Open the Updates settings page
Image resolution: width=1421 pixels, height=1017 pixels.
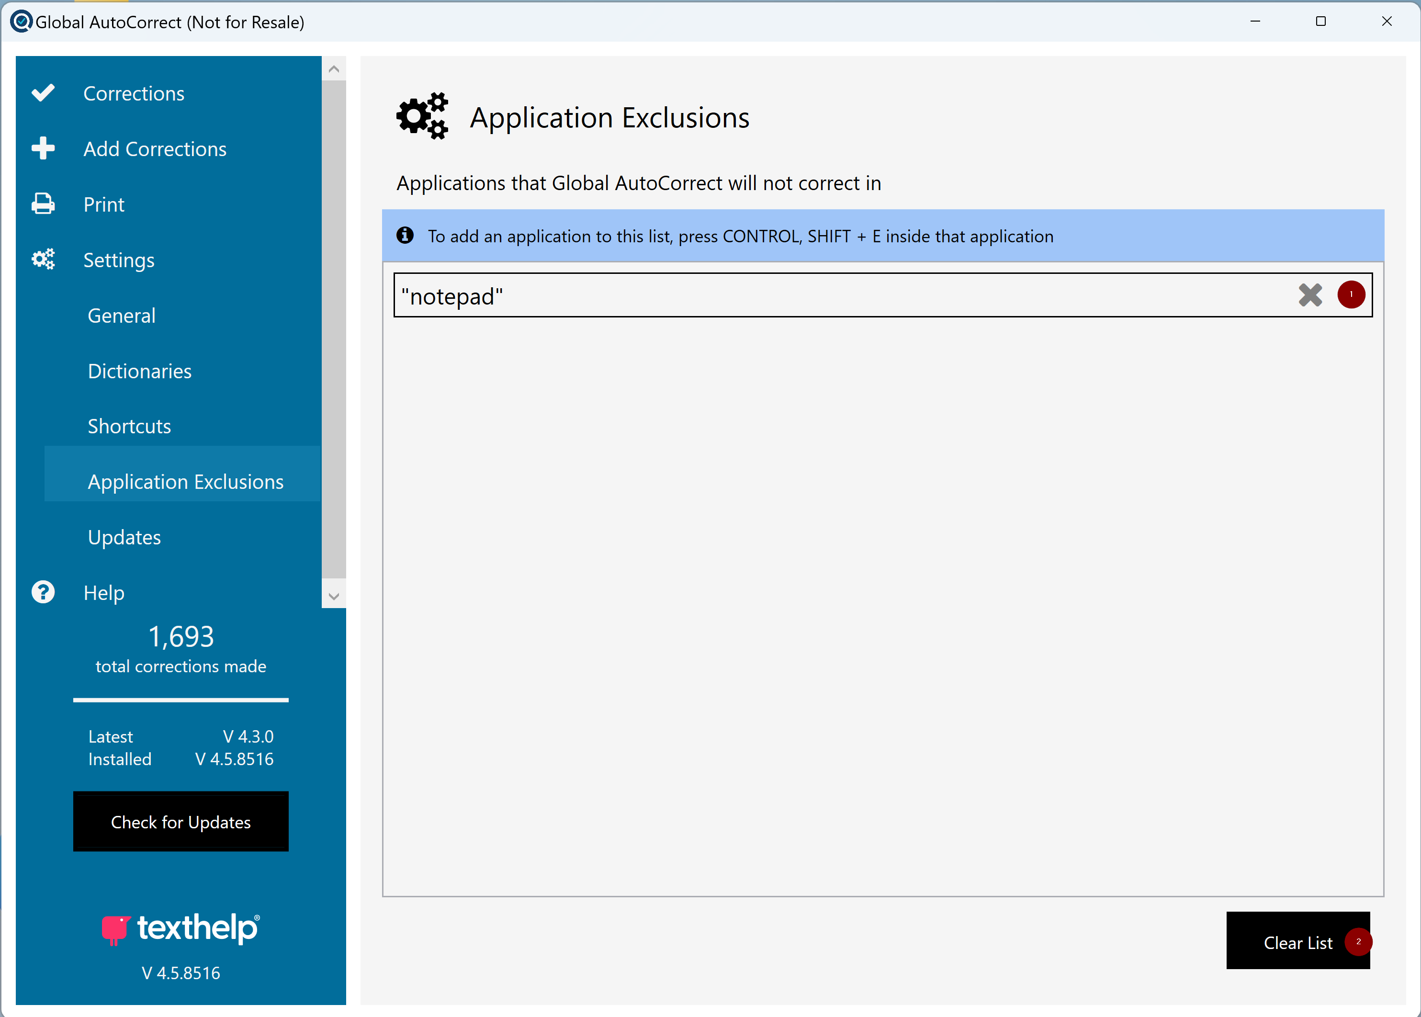point(124,537)
